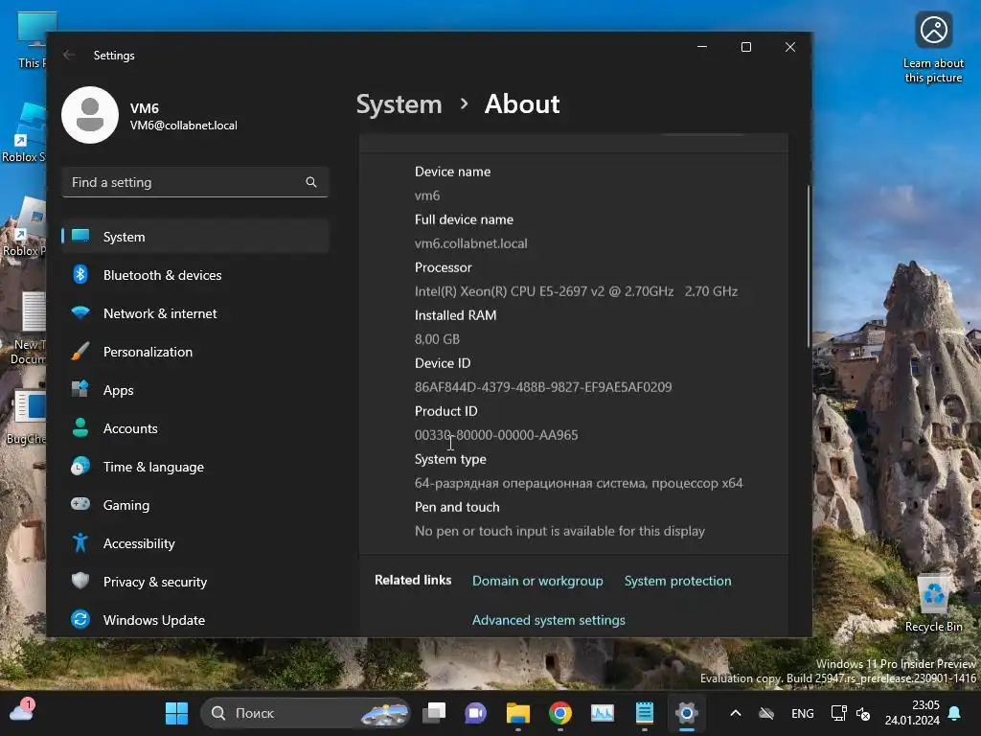Click the muted volume tray icon

(x=863, y=713)
